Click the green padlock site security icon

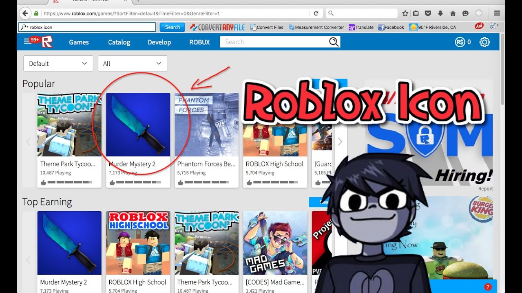[x=37, y=13]
